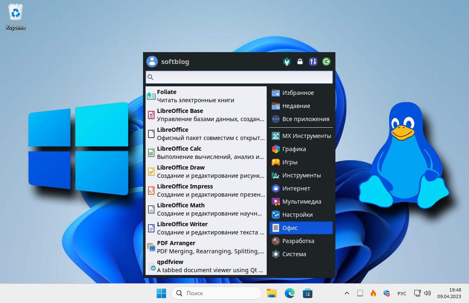Open the Мультимедиа category
The height and width of the screenshot is (303, 469).
point(301,202)
